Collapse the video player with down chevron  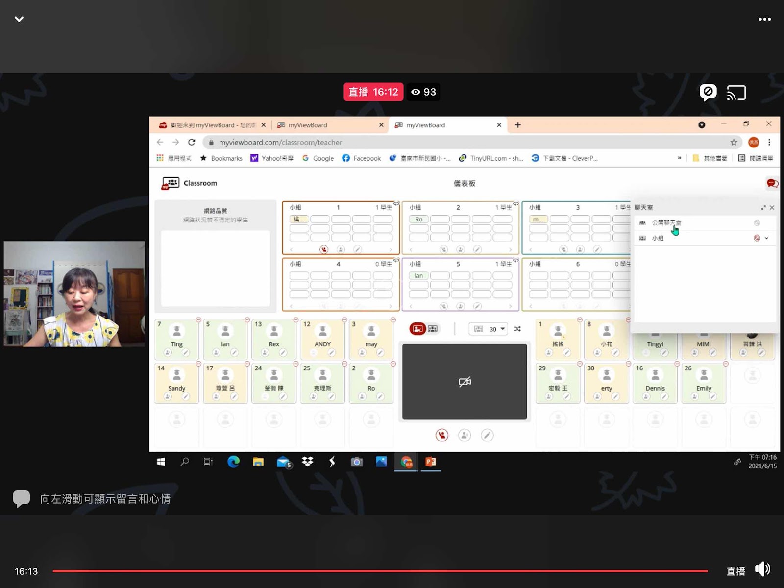pos(19,19)
